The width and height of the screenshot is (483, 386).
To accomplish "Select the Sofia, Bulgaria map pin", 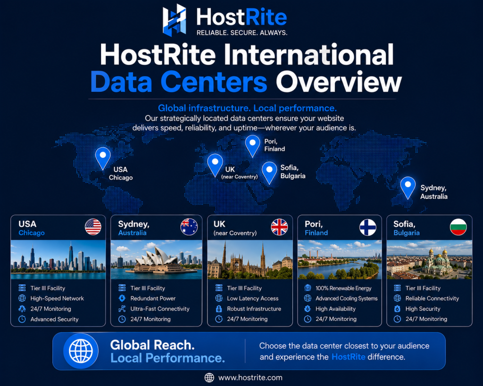I will (x=269, y=173).
